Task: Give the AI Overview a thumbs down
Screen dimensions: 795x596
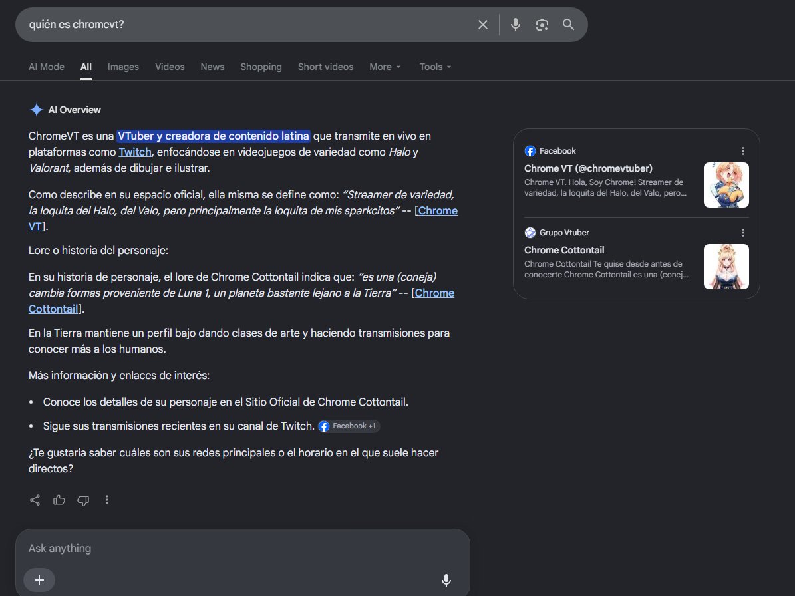Action: [x=83, y=500]
